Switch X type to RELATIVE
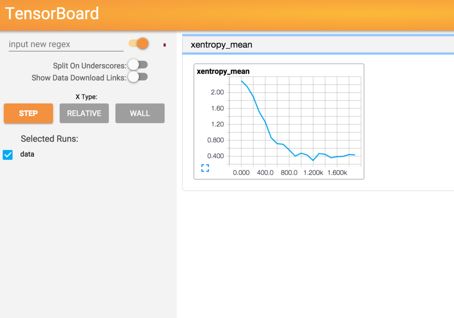The height and width of the screenshot is (318, 454). pos(84,113)
